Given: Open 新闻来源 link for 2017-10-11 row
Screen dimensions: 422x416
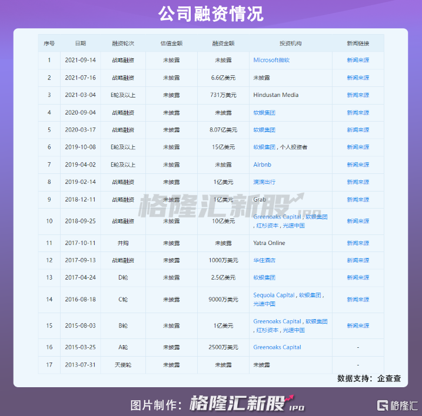Looking at the screenshot, I should [x=358, y=243].
